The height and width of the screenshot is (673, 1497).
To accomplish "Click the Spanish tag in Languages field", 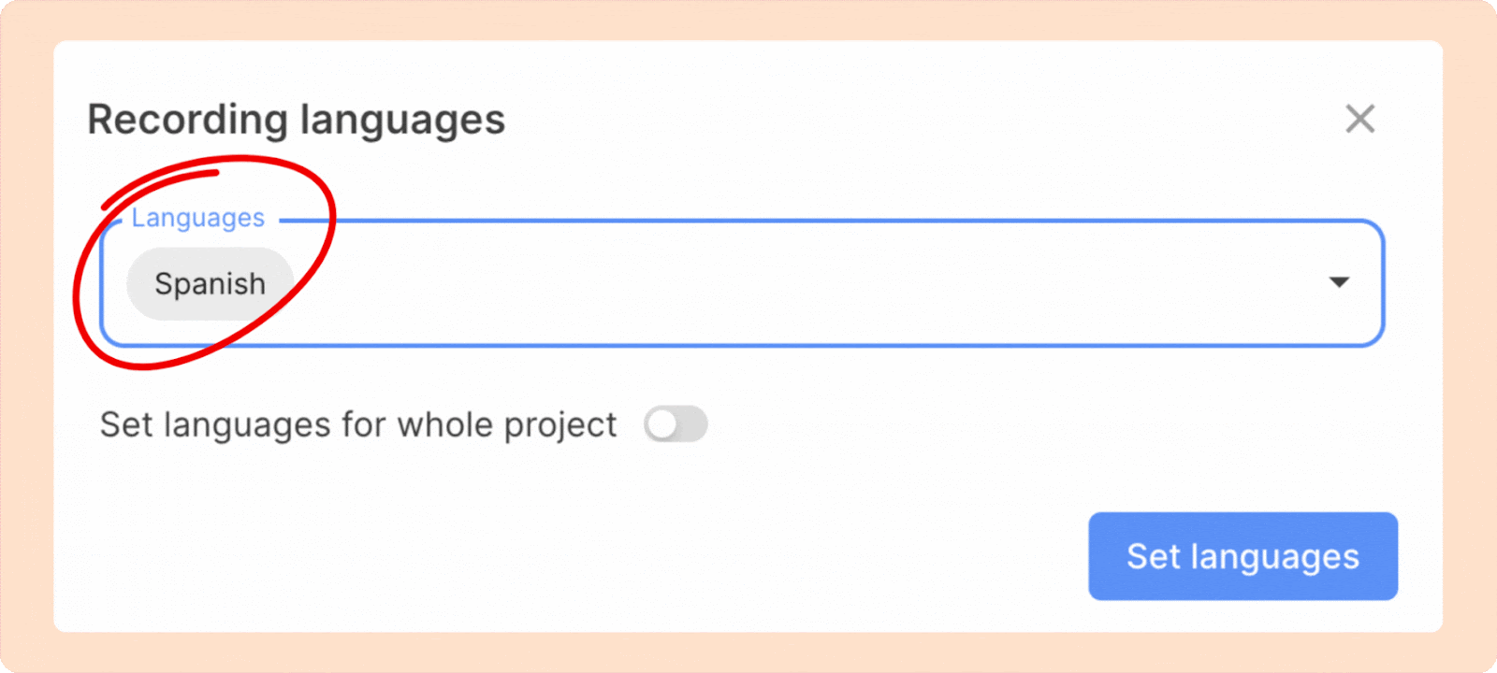I will tap(210, 284).
